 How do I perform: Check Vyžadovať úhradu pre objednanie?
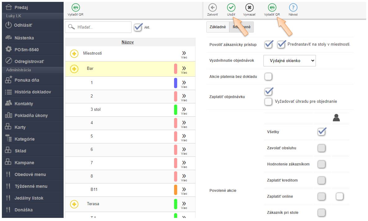[x=268, y=101]
